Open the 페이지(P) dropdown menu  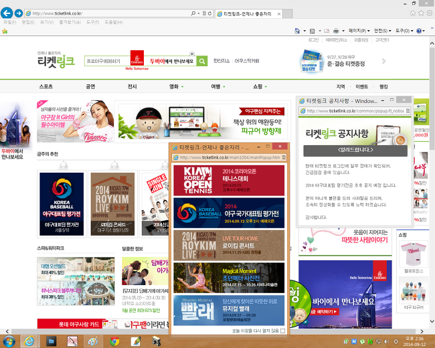359,31
